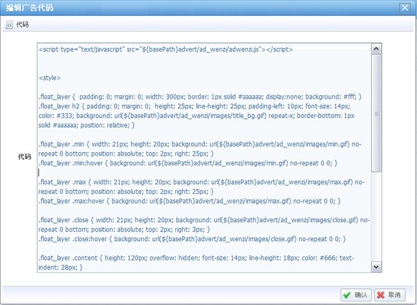The height and width of the screenshot is (305, 417).
Task: Place cursor in the script tag line
Action: 165,49
